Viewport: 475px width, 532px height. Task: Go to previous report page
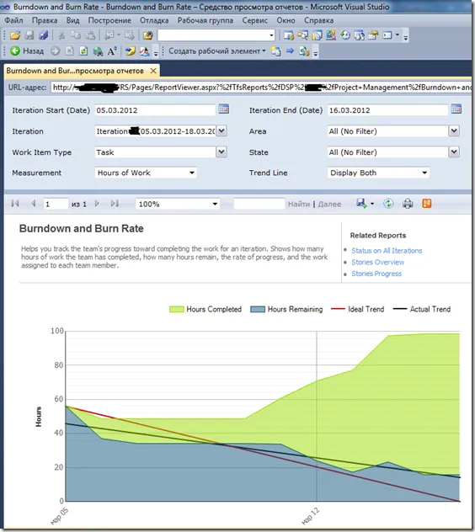click(x=34, y=204)
